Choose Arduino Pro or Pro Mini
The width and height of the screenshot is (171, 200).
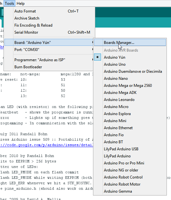tap(130, 163)
